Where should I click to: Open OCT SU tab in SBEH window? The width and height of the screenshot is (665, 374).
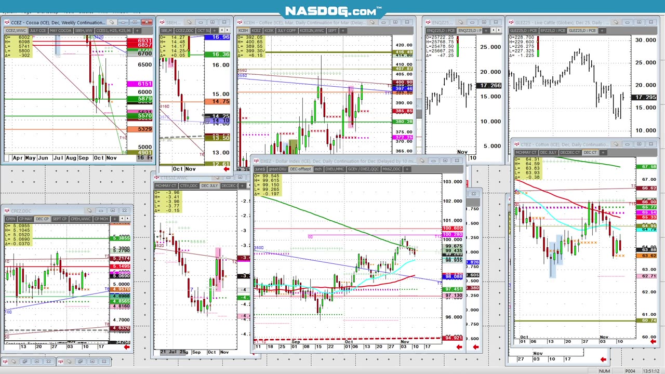click(203, 30)
